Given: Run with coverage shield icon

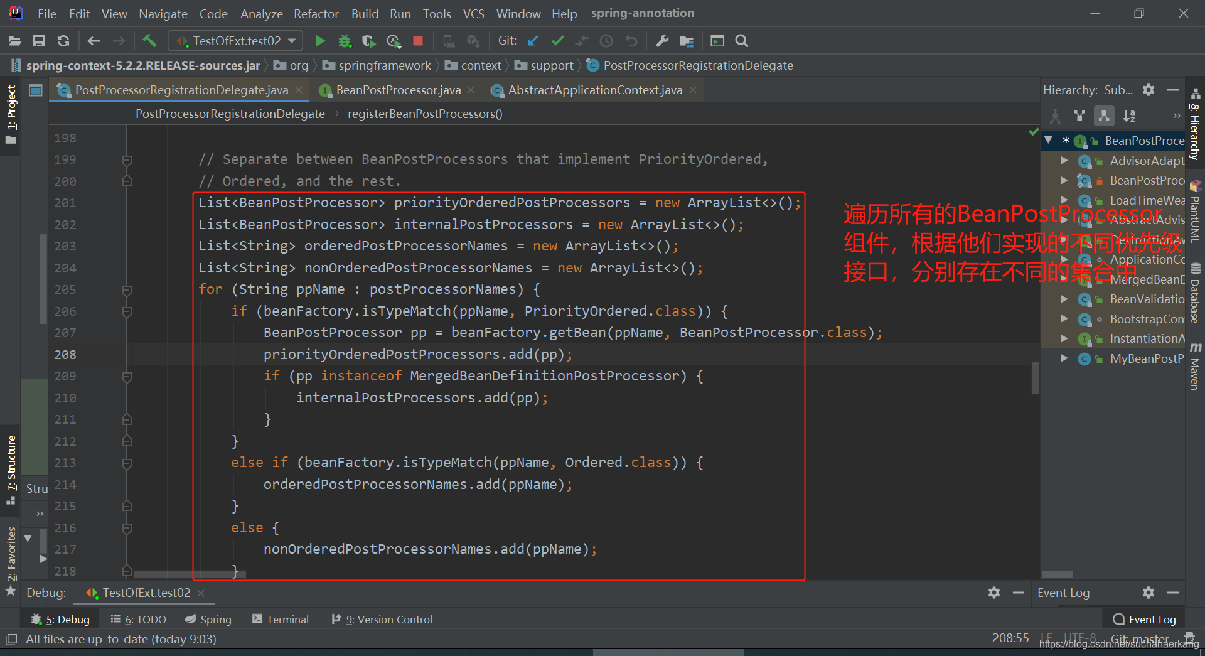Looking at the screenshot, I should pos(369,41).
